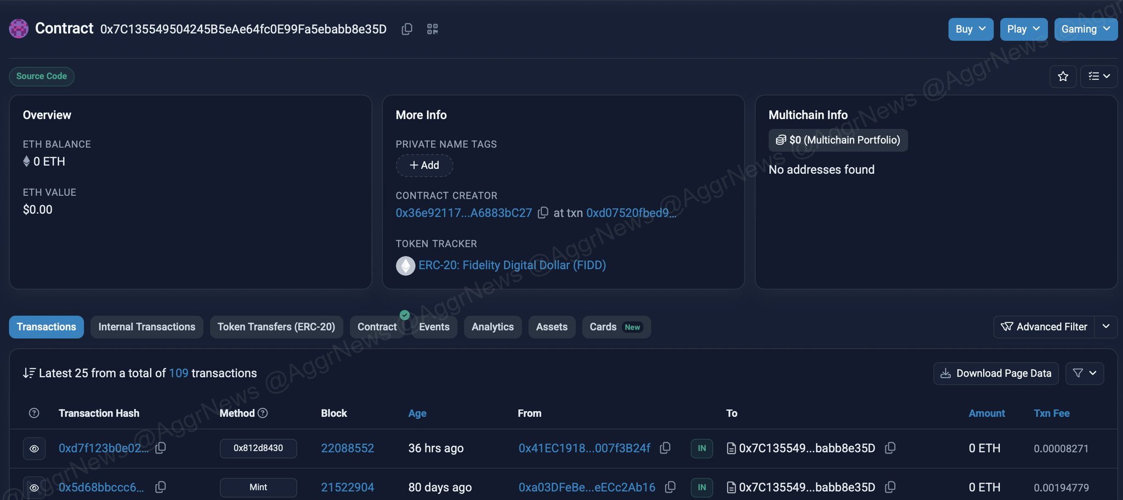Preview details of transaction 0xd7f123b0e02
1123x500 pixels.
34,448
